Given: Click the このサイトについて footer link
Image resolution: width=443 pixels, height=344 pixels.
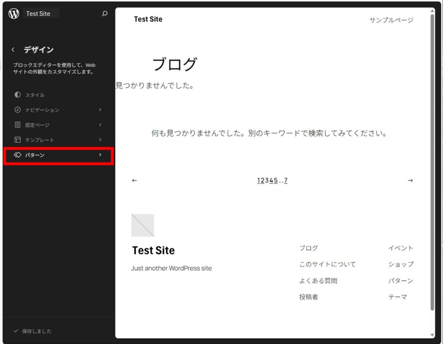Looking at the screenshot, I should coord(327,264).
